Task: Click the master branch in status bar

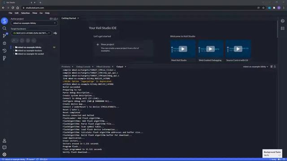Action: point(31,159)
